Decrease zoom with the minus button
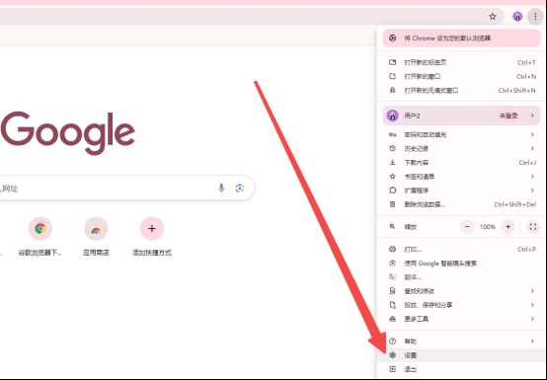The width and height of the screenshot is (547, 380). point(467,227)
